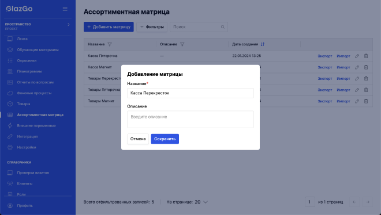Image resolution: width=381 pixels, height=215 pixels.
Task: Click Экспорт for Товары Магнит row
Action: (325, 101)
